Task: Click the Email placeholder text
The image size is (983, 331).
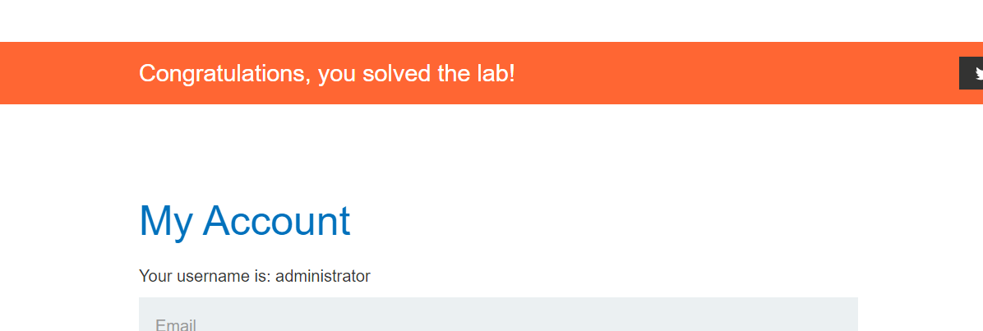Action: pyautogui.click(x=176, y=324)
